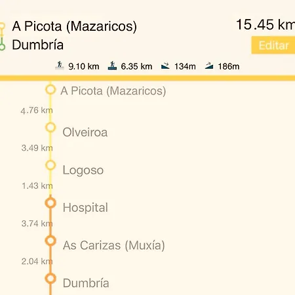295x295 pixels.
Task: Click the yellow Editar button
Action: tap(273, 45)
